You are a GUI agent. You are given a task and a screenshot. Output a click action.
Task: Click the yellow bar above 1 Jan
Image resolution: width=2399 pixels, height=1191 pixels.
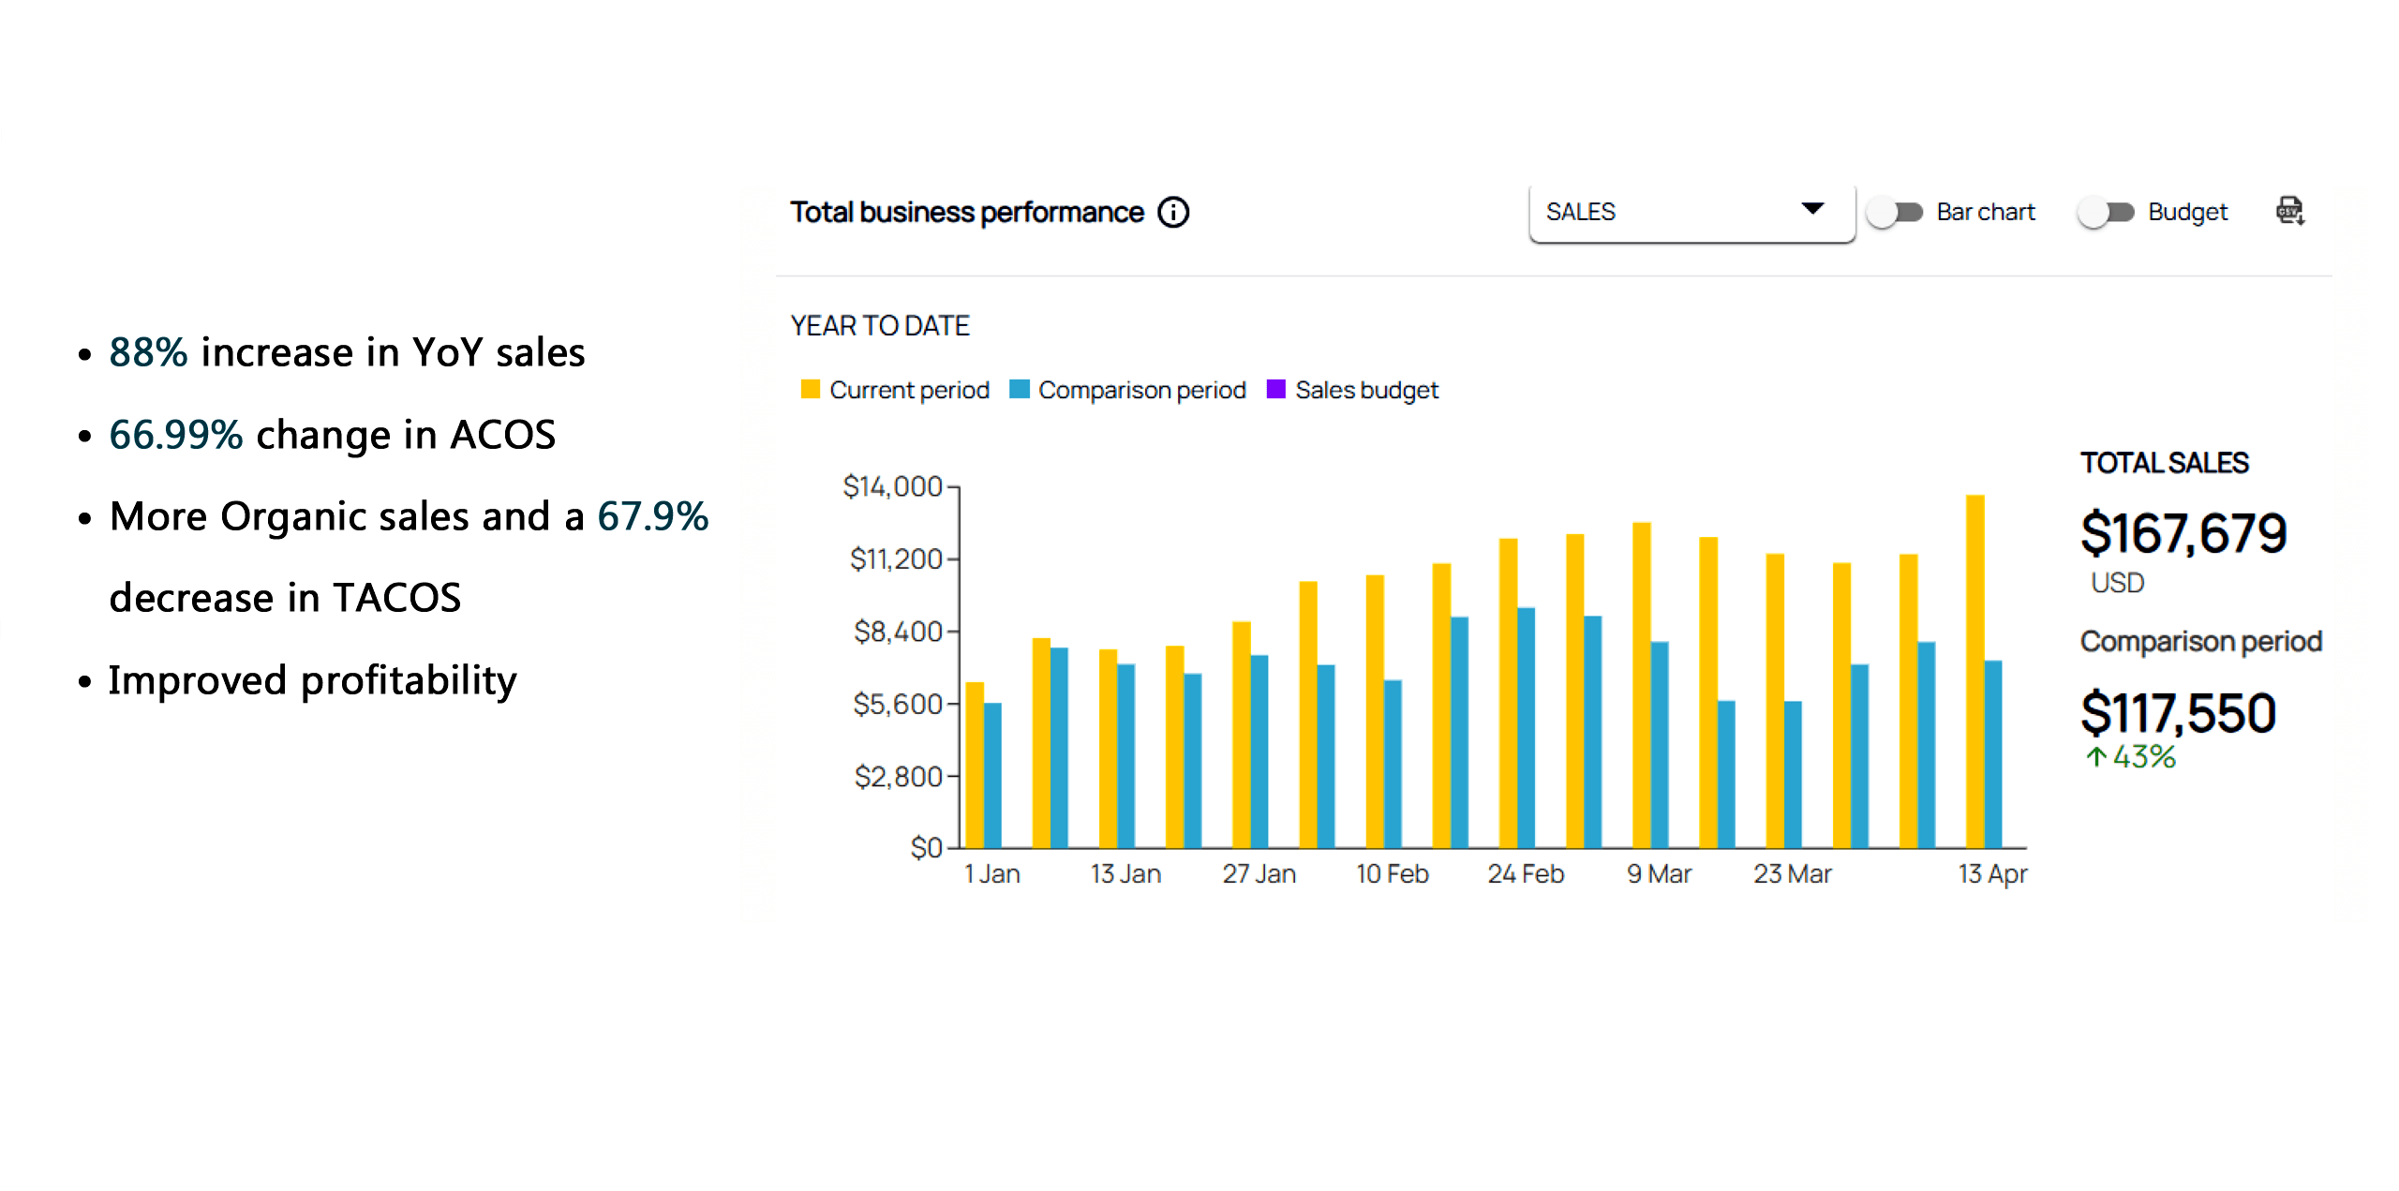tap(975, 764)
